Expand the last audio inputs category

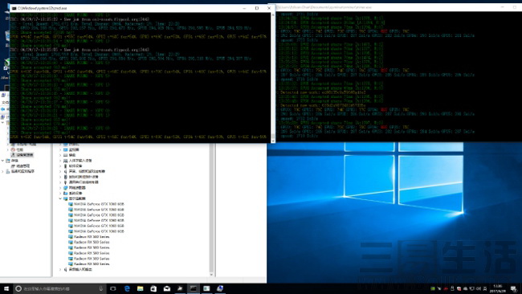click(x=60, y=269)
